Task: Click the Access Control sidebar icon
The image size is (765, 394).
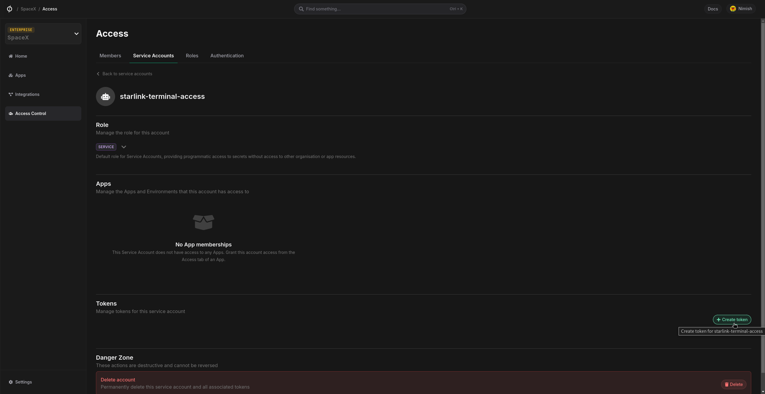Action: pos(11,113)
